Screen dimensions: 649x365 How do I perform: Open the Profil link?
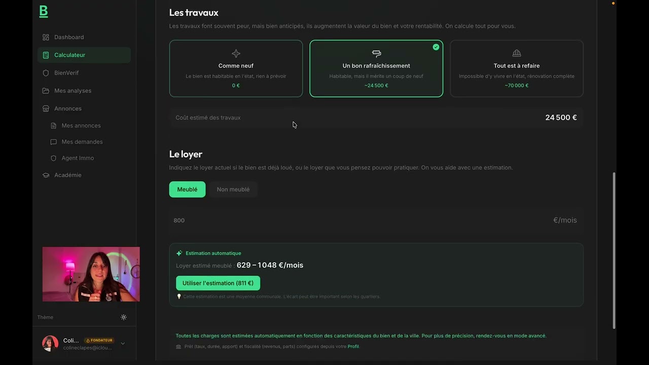tap(353, 347)
